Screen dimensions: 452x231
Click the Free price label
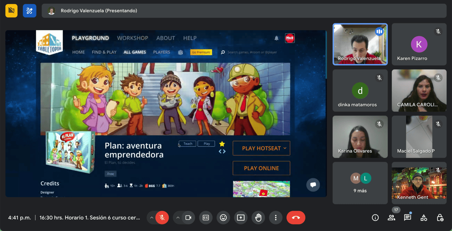110,174
